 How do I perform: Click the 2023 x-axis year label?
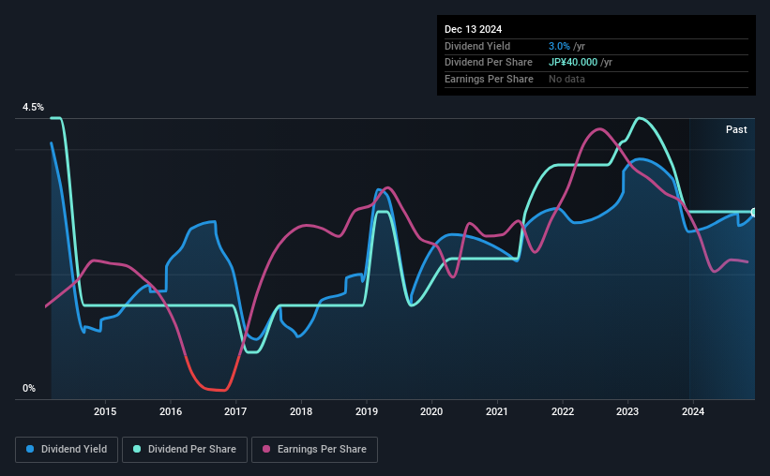(x=627, y=411)
